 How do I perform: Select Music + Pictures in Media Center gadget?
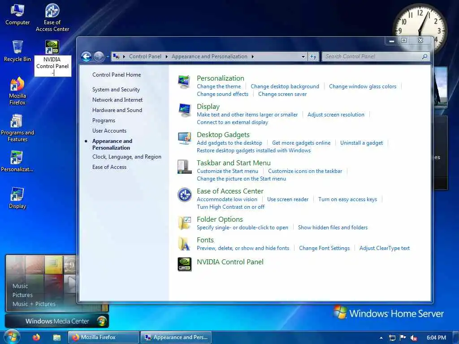(34, 304)
